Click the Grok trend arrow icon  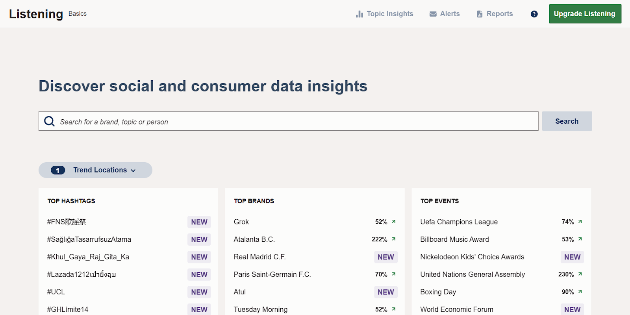pos(393,222)
